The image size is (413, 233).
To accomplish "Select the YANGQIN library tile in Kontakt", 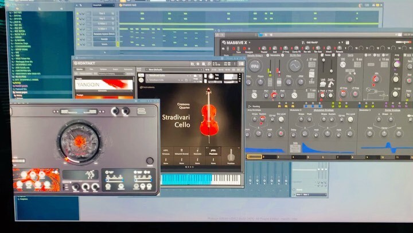I will click(x=104, y=84).
